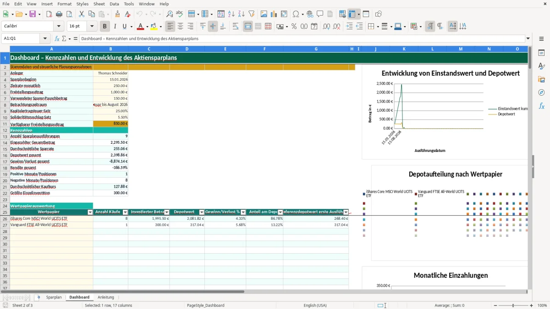Export directly as PDF icon
The image size is (550, 309).
[x=49, y=14]
